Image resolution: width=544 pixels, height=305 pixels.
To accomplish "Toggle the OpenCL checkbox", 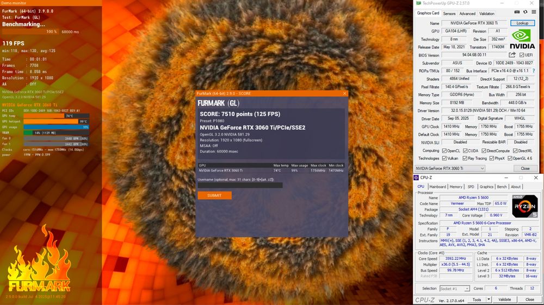I will coord(444,151).
